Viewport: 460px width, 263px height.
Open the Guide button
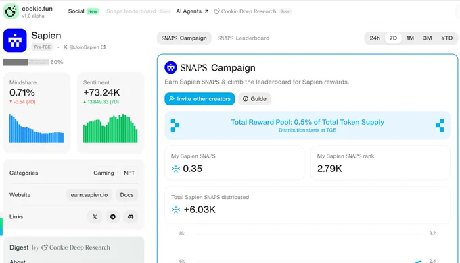tap(254, 99)
